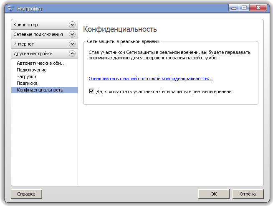Click the Интернет section header label
This screenshot has width=273, height=206.
pos(24,44)
